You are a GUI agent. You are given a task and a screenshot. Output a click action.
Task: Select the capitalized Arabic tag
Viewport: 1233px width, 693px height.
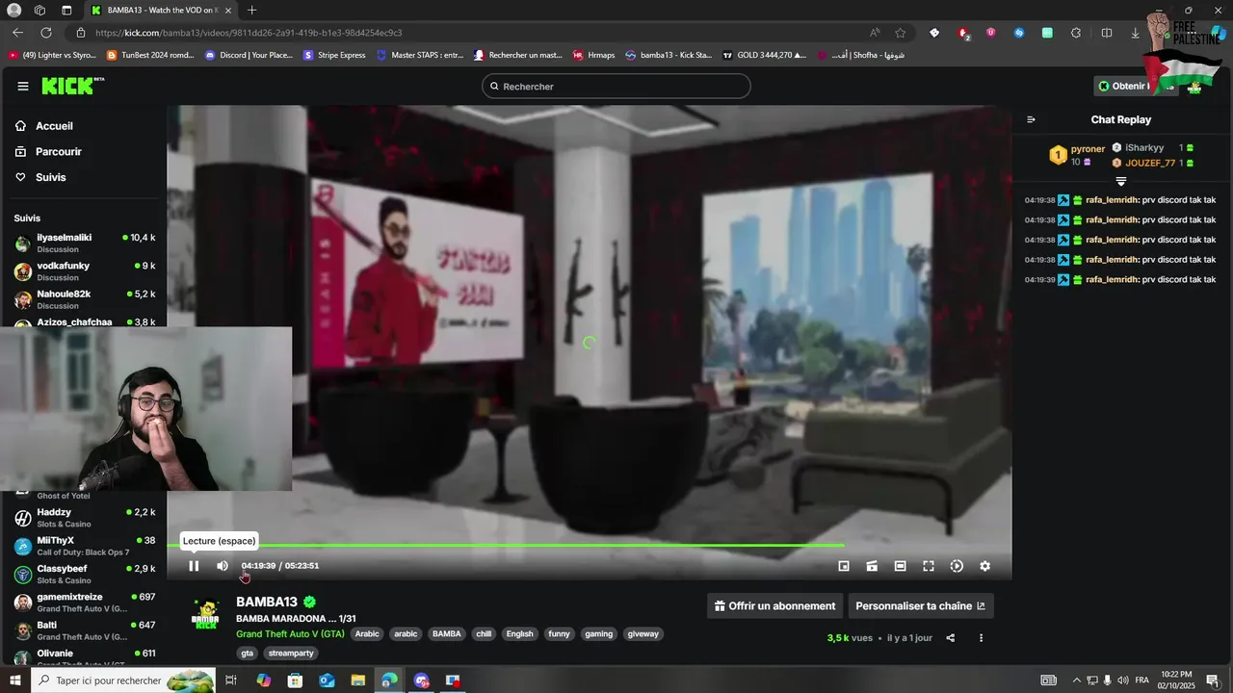point(367,634)
